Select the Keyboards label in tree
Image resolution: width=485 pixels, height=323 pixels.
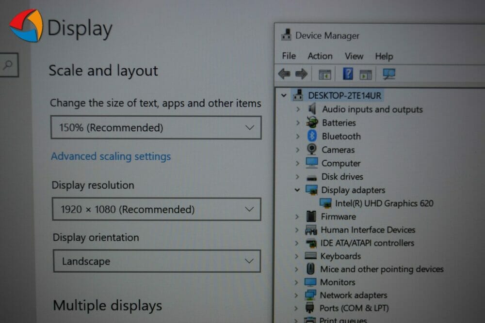coord(340,256)
